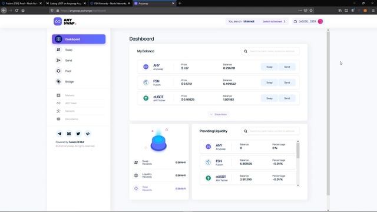Screen dimensions: 377x212
Task: Switch to Listing USDT on Anyswap tab
Action: pyautogui.click(x=65, y=4)
